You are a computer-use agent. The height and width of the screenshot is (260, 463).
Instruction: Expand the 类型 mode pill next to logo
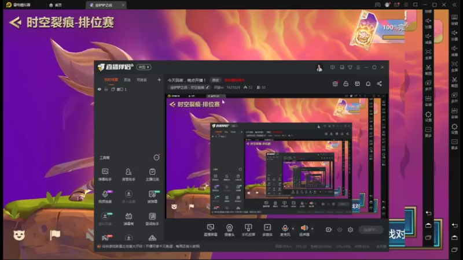144,67
